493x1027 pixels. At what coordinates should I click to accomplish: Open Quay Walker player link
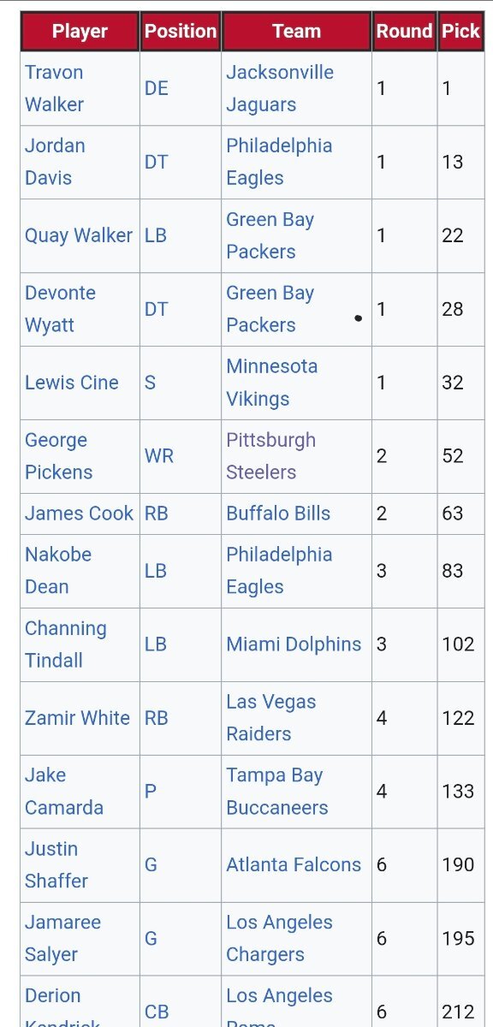pyautogui.click(x=79, y=235)
